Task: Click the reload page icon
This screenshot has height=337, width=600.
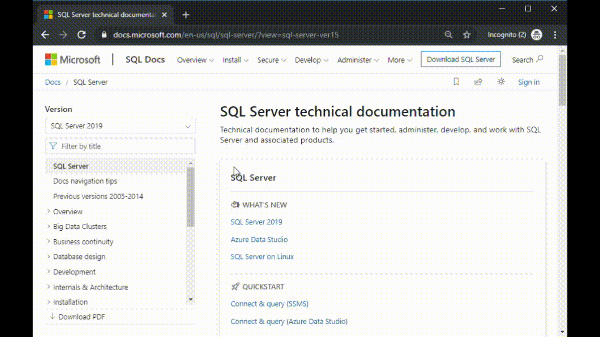Action: pyautogui.click(x=81, y=35)
